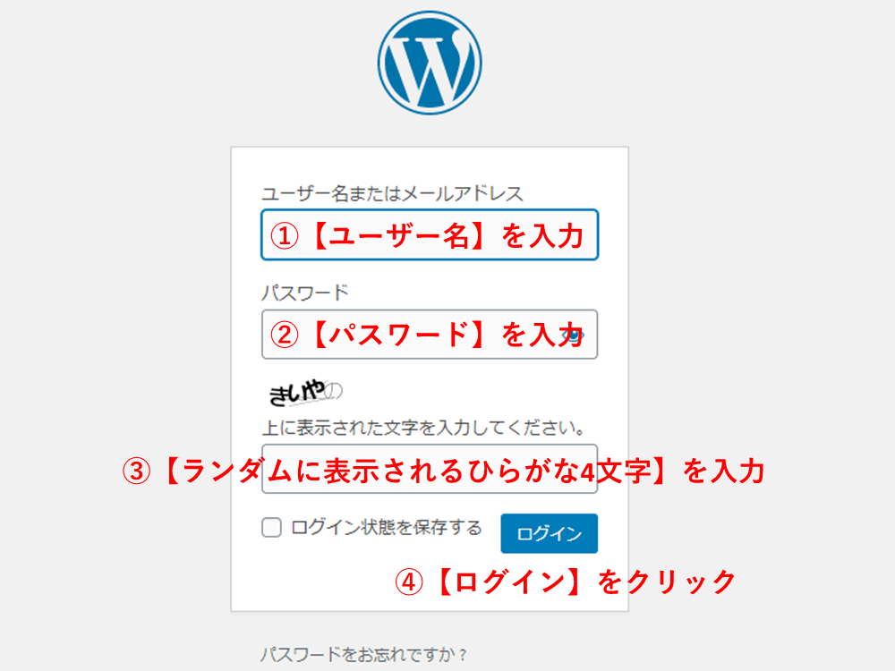The image size is (895, 671).
Task: Click the red circled ① annotation
Action: coord(285,235)
